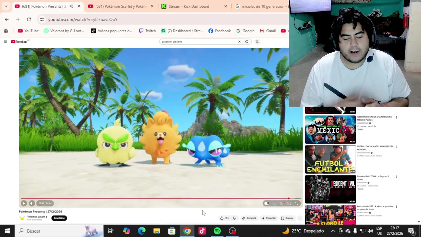Mute the video player volume
Screen dimensions: 421x237
[32, 203]
